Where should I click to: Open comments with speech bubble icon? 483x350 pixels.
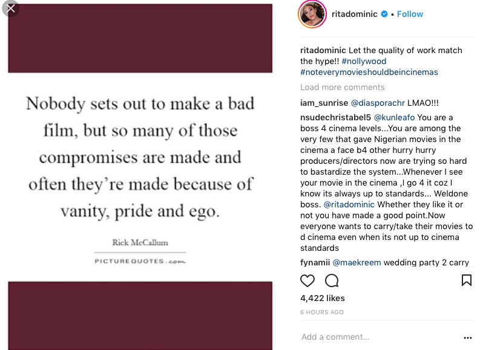coord(332,280)
